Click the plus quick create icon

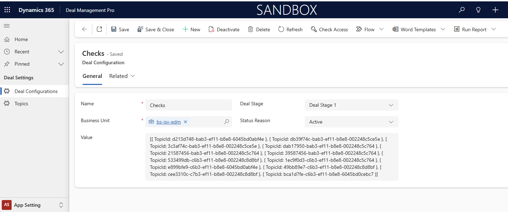[x=495, y=10]
